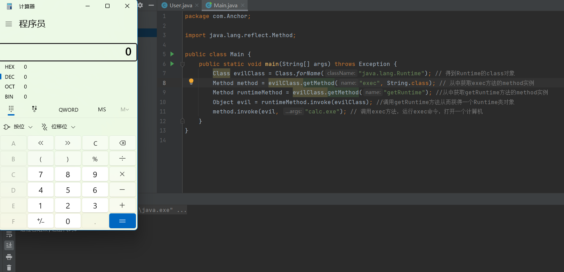Click the print icon in run toolbar
This screenshot has width=564, height=272.
pos(9,257)
